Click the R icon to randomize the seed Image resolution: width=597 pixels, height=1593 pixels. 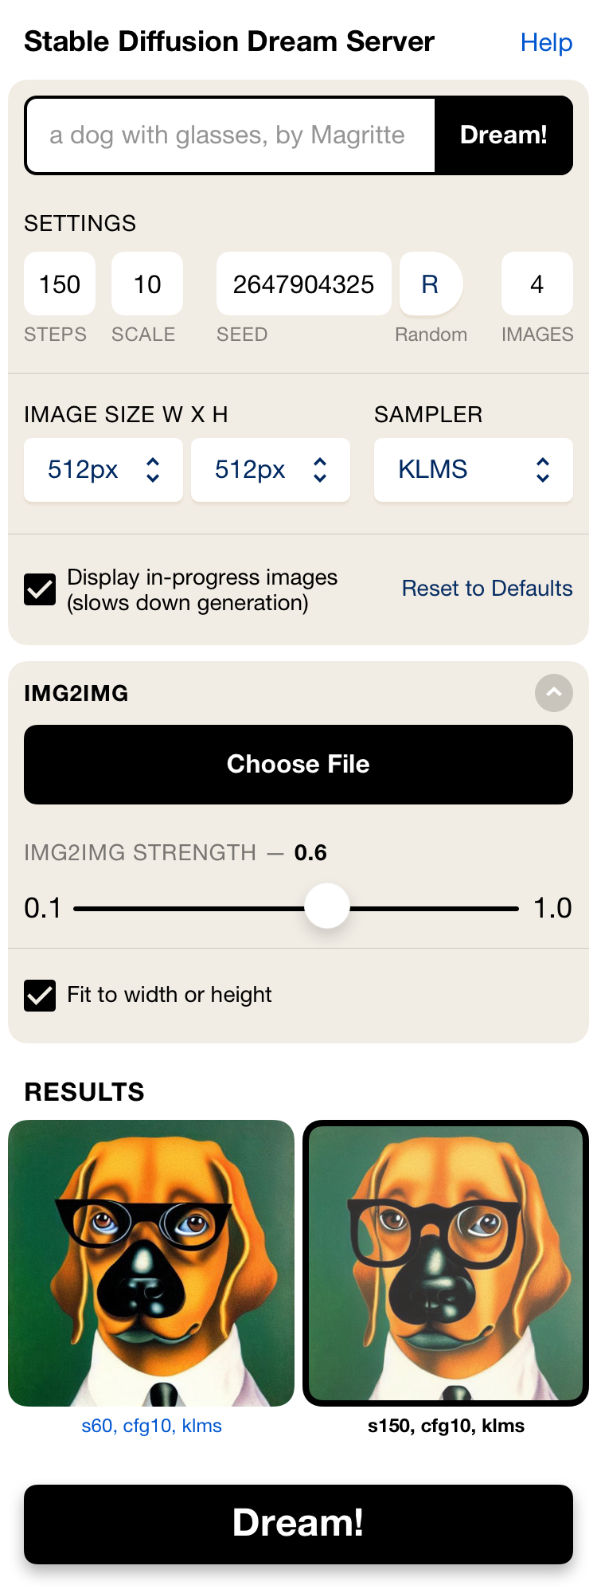(x=430, y=284)
